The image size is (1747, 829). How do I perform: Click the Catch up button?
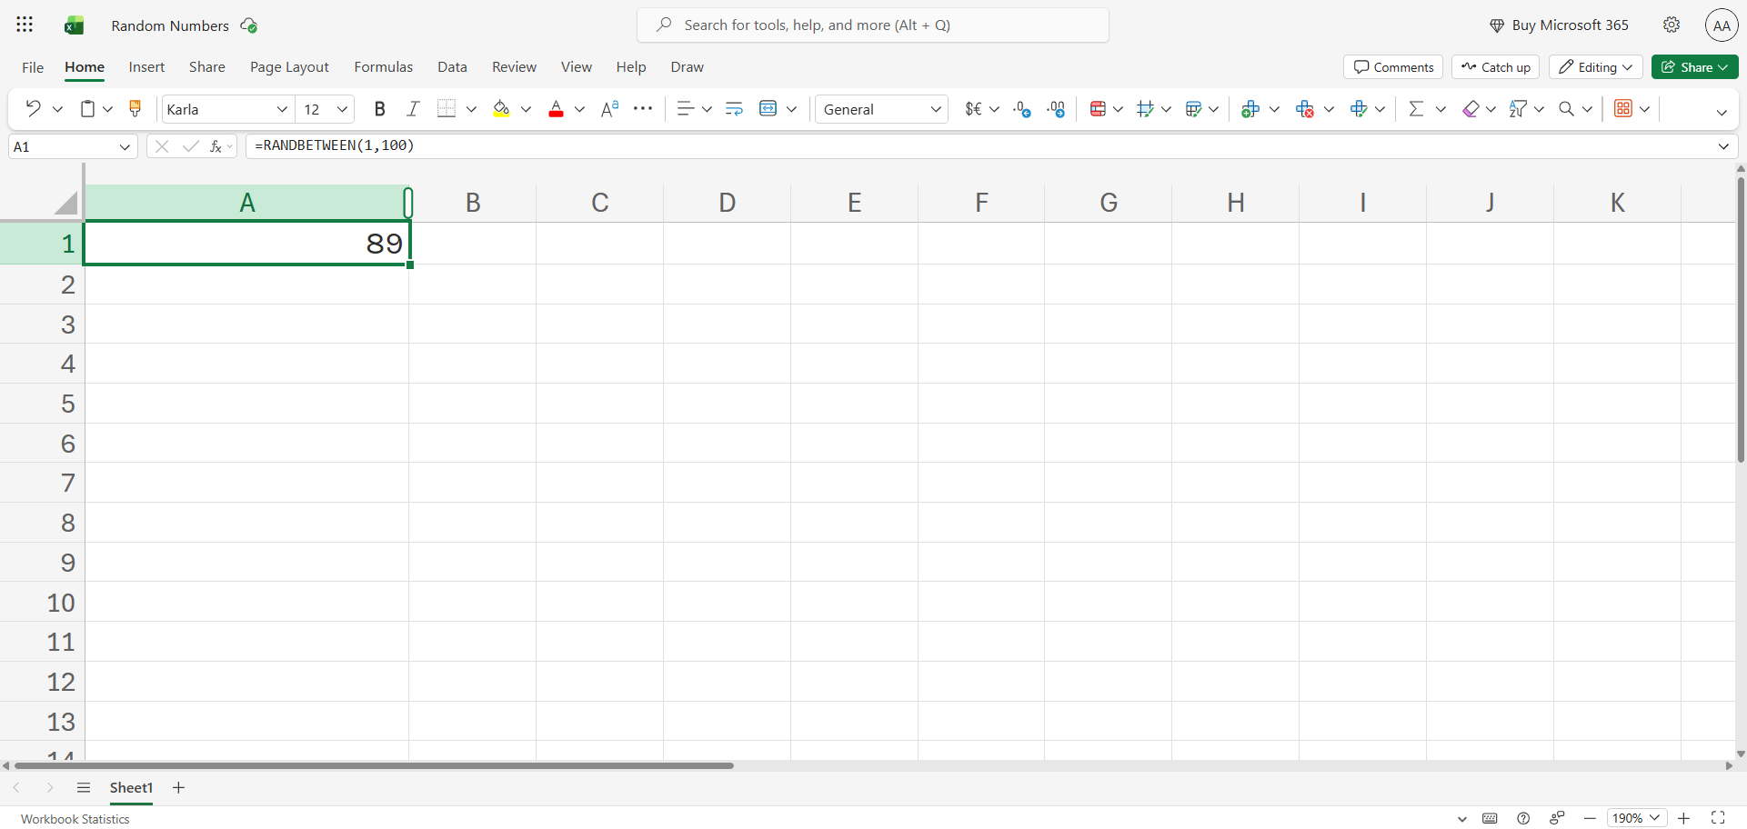point(1496,67)
